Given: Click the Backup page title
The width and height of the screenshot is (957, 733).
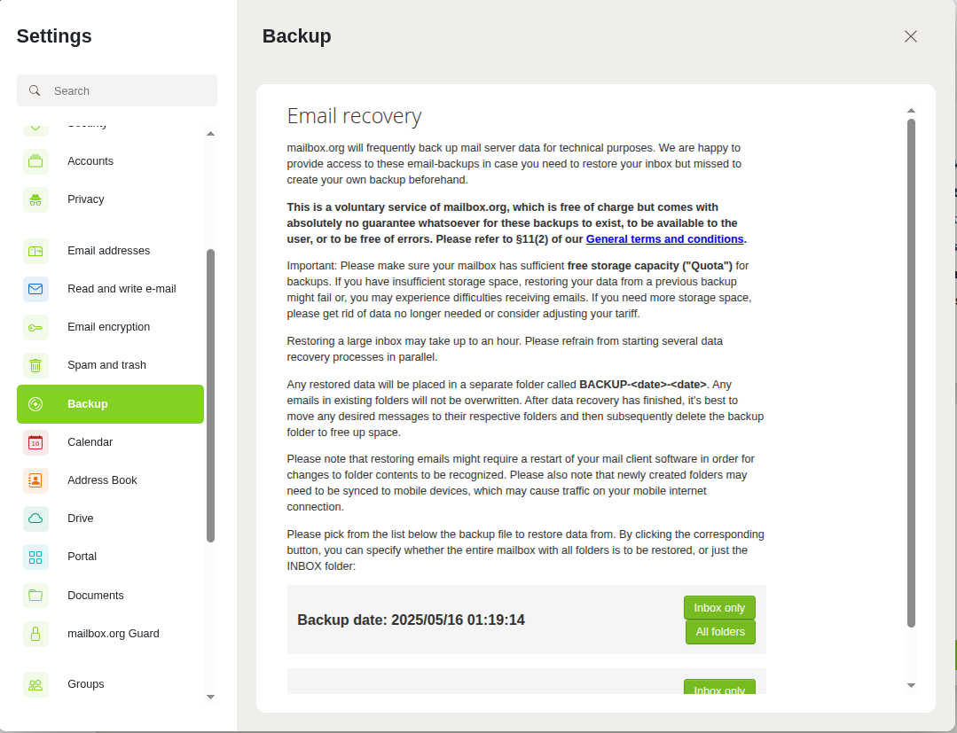Looking at the screenshot, I should pyautogui.click(x=296, y=36).
